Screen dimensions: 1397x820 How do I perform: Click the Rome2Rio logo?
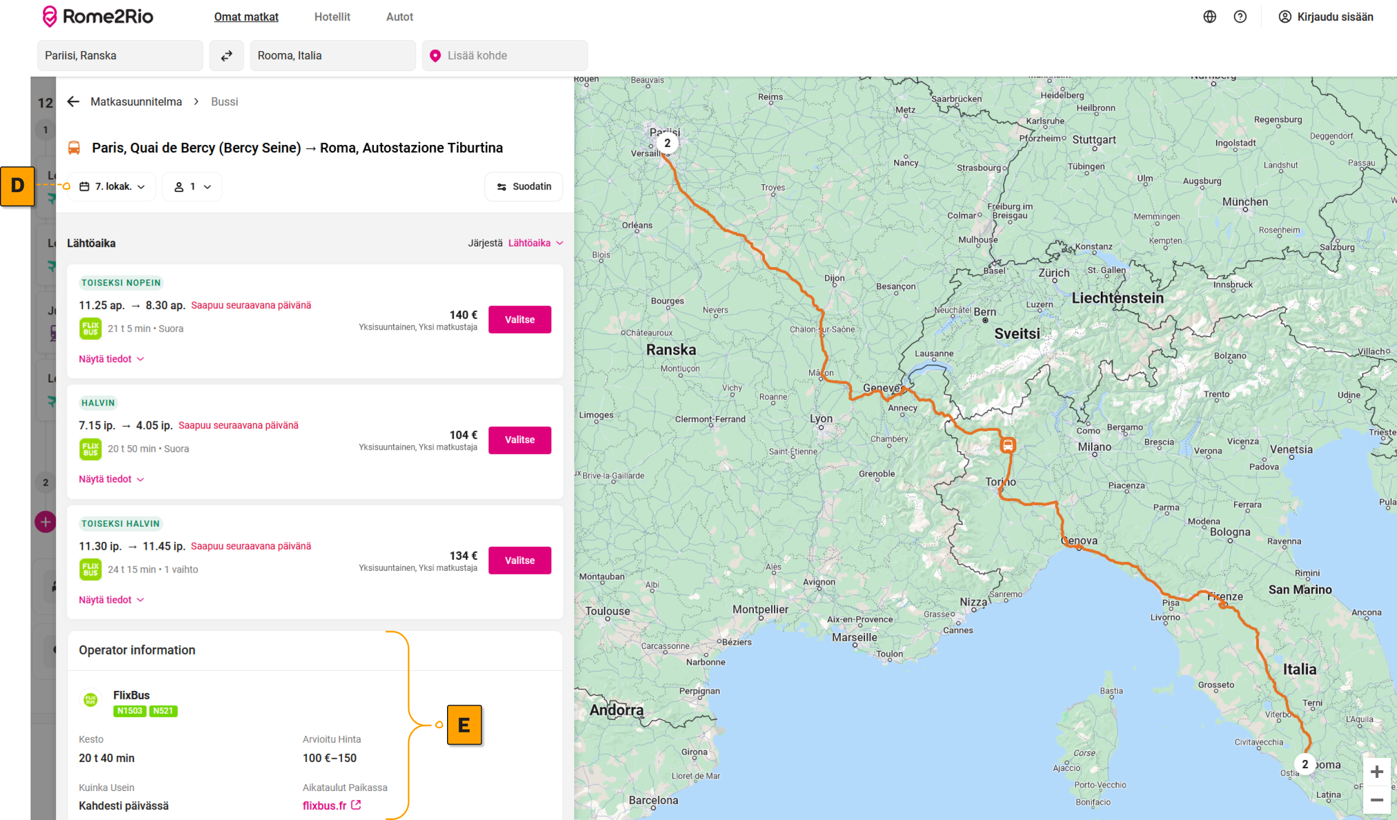click(x=98, y=17)
